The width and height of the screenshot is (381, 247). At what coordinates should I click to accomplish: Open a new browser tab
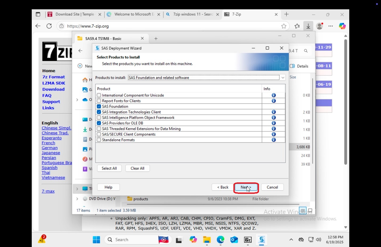pos(286,14)
